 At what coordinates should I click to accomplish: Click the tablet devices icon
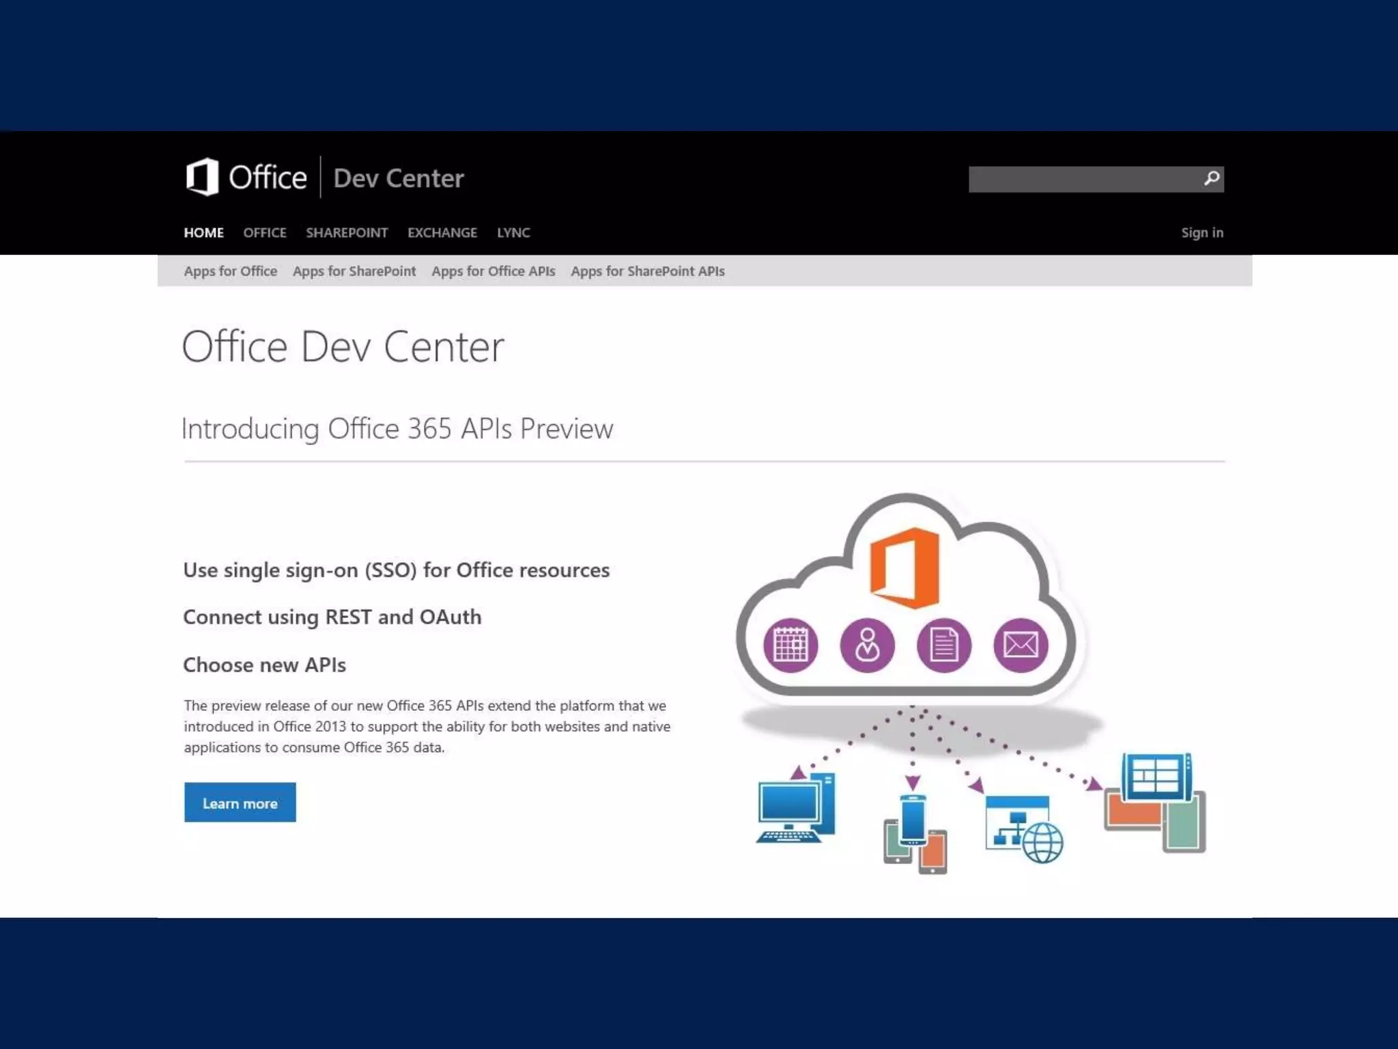(x=1155, y=802)
